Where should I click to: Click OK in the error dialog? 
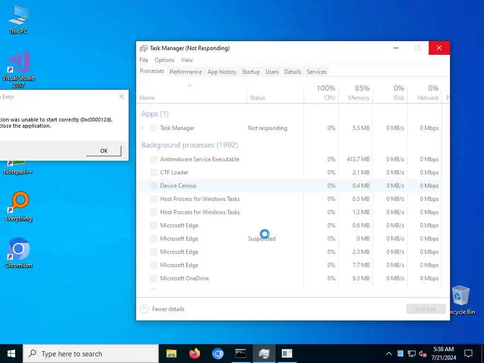pyautogui.click(x=104, y=151)
